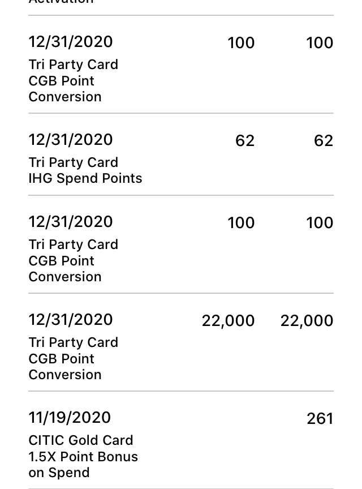Tap the left-column 22,000 value

coord(229,321)
